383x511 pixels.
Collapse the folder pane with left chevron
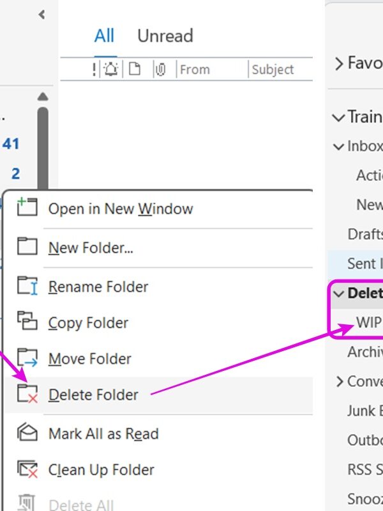42,14
